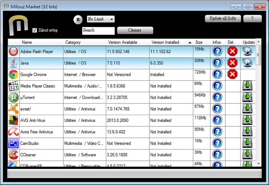
Task: Click the info icon for Adobe Flash Player
Action: coord(217,51)
